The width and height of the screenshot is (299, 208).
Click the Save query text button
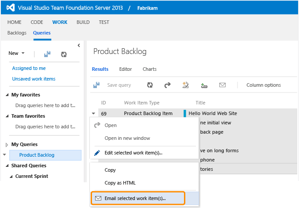coord(119,85)
